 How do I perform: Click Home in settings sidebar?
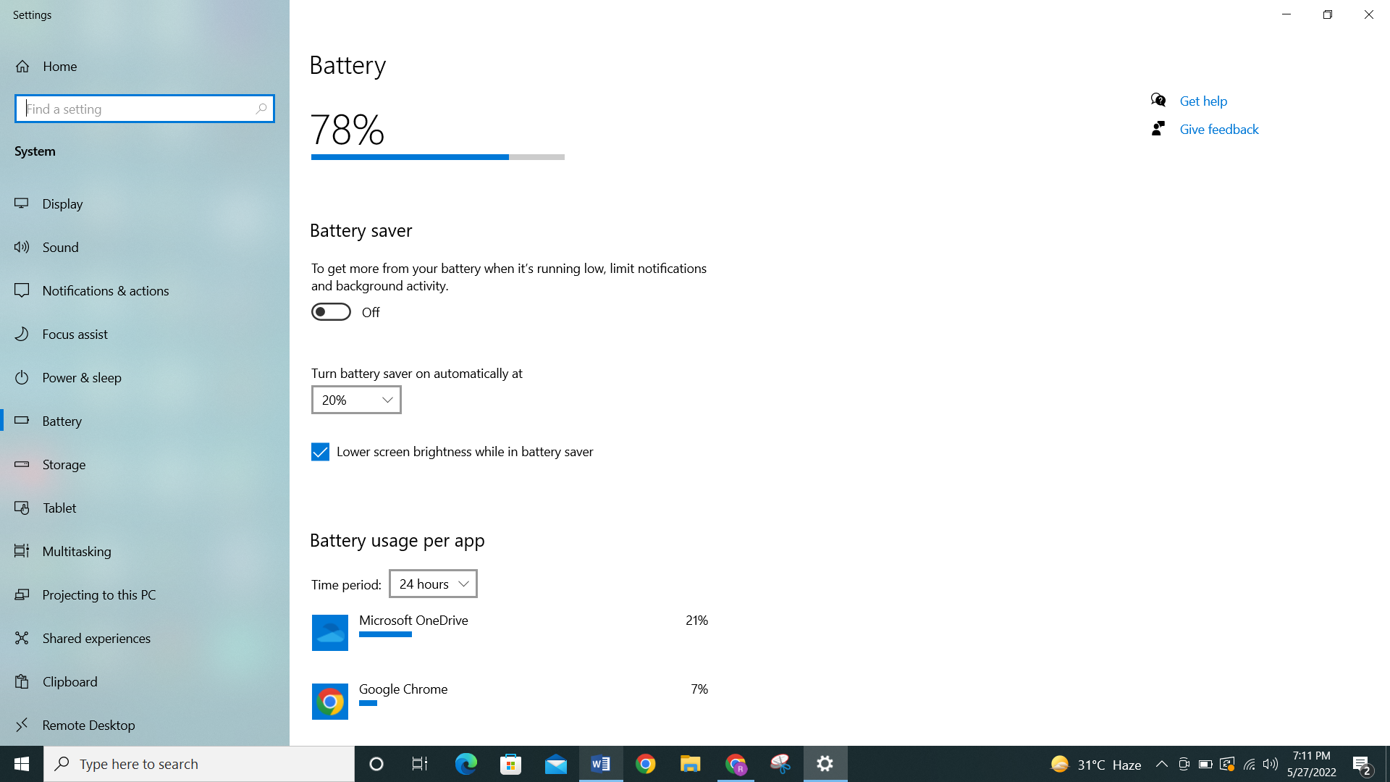[x=59, y=66]
